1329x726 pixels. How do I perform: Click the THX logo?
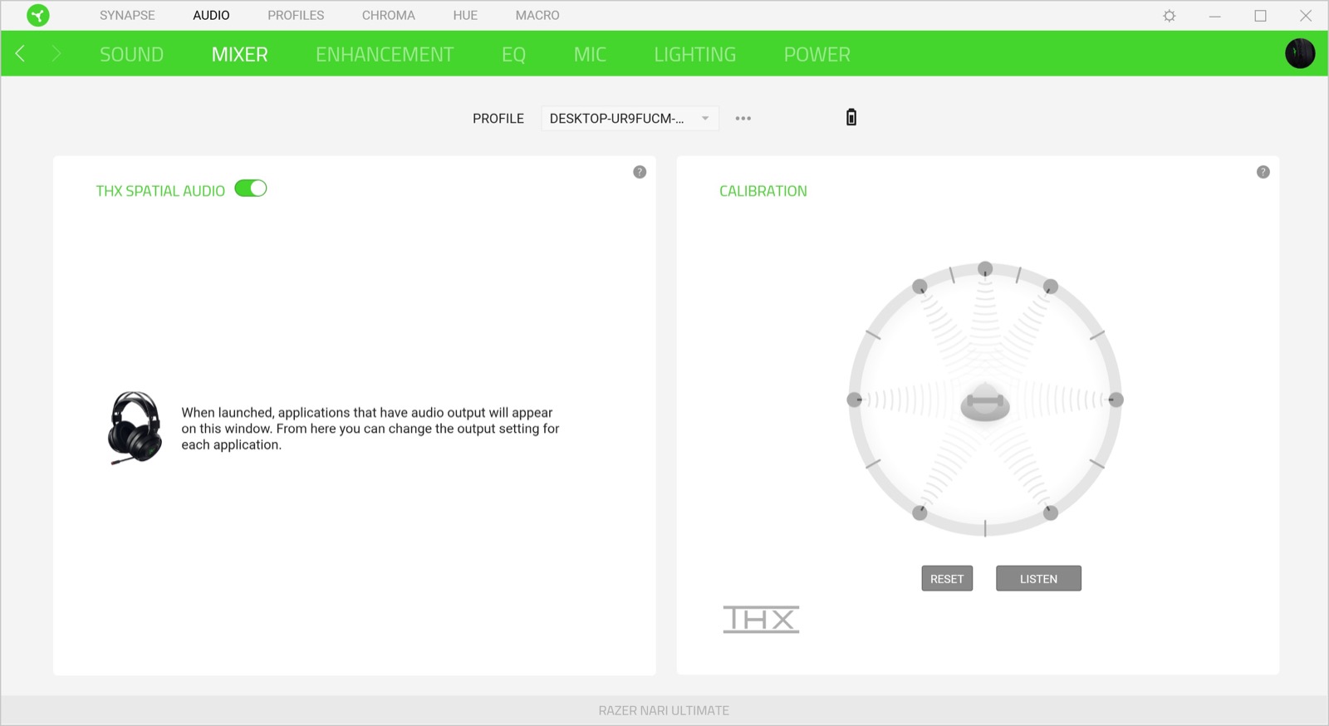click(761, 619)
